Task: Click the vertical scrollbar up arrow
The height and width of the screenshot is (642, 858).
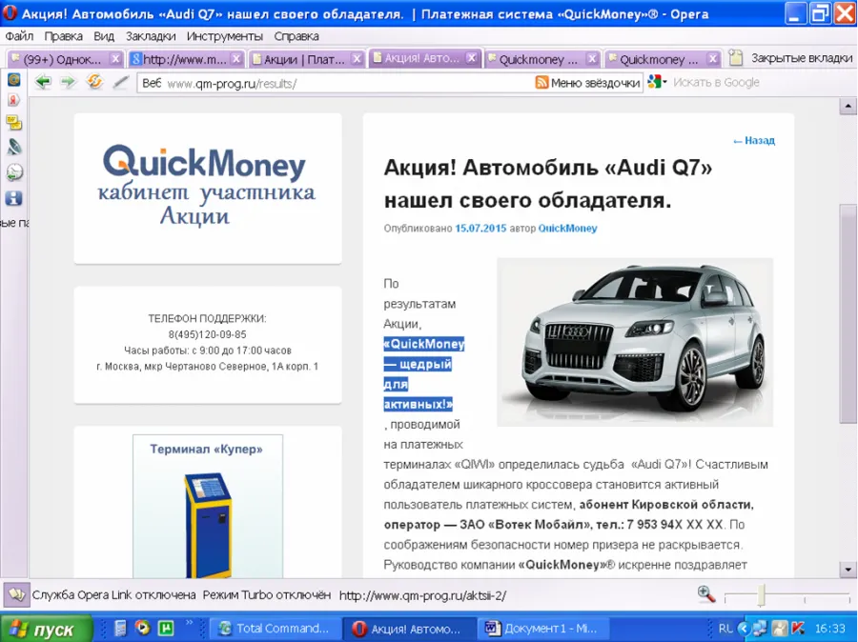Action: [x=848, y=106]
